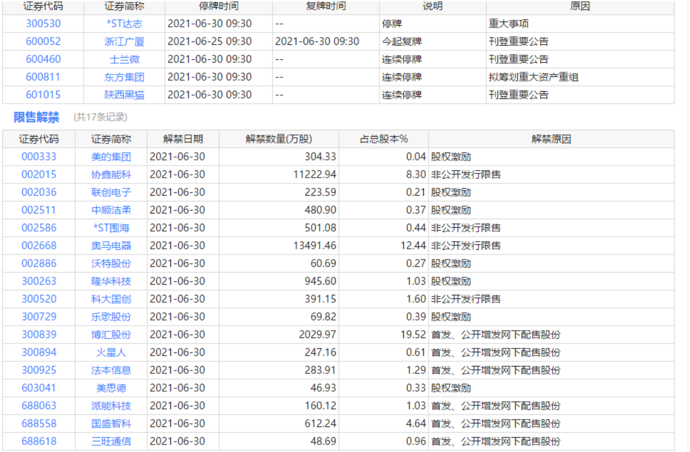
Task: Click 美的集团 in unlock table
Action: (x=111, y=157)
